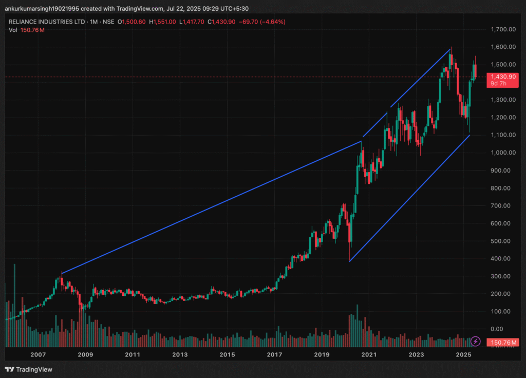This screenshot has width=526, height=378.
Task: Click the 2013 time axis label
Action: coord(180,354)
